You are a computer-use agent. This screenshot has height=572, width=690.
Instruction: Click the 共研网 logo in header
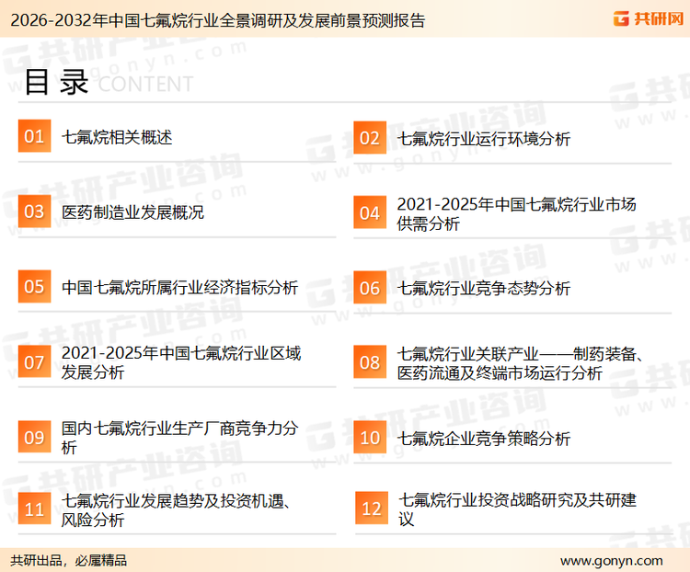649,18
